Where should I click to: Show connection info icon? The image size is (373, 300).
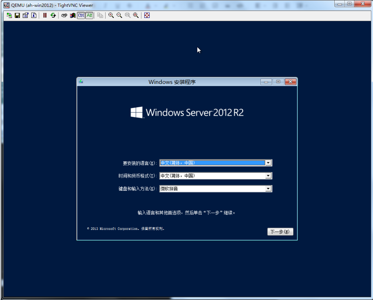coord(33,15)
